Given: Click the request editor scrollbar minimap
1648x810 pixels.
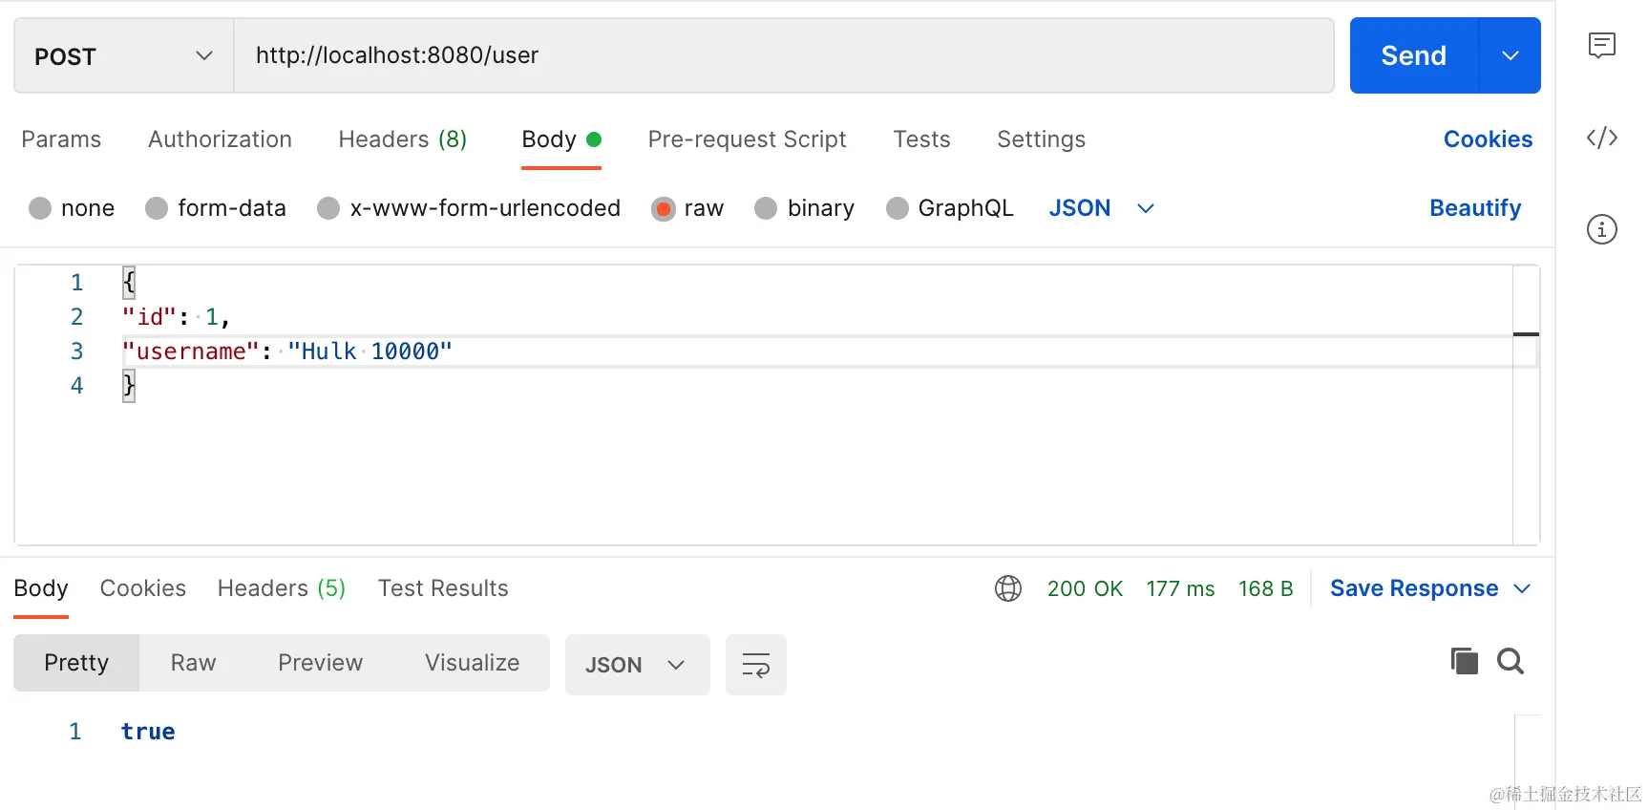Looking at the screenshot, I should point(1526,405).
